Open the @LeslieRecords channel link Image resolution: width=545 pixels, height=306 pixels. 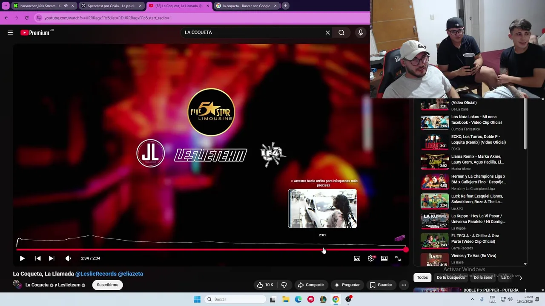[x=96, y=274]
